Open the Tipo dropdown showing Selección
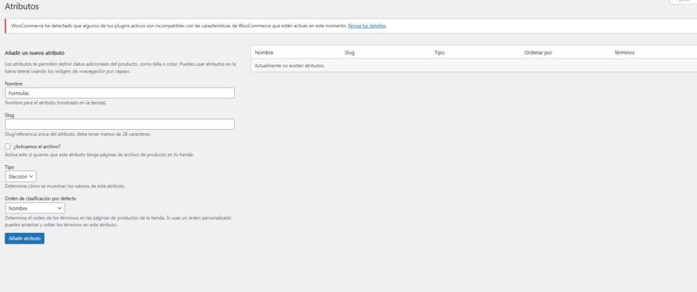Viewport: 697px width, 292px height. pos(20,176)
